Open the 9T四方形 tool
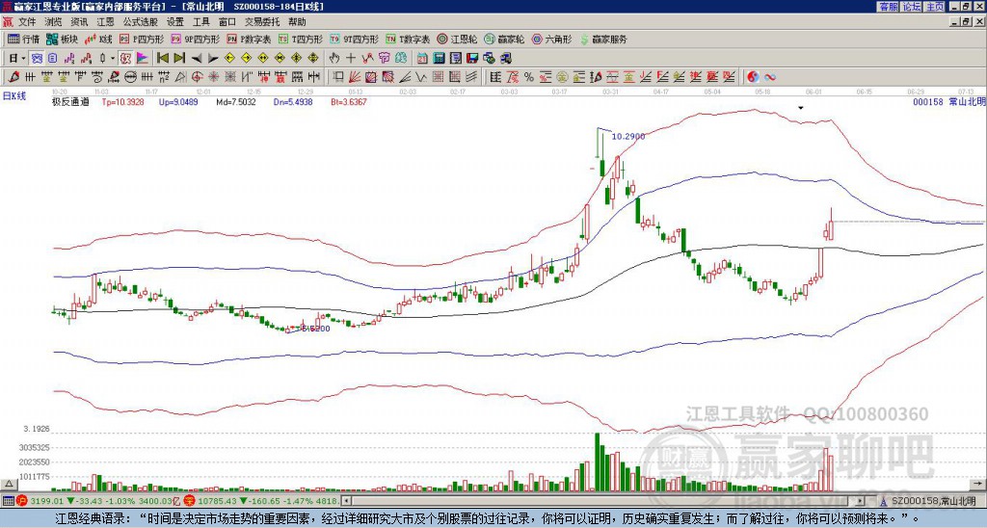Viewport: 987px width, 528px height. 354,39
